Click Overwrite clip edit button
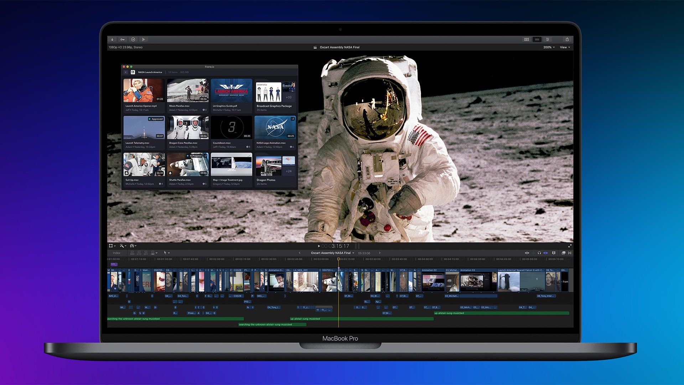 pyautogui.click(x=153, y=253)
